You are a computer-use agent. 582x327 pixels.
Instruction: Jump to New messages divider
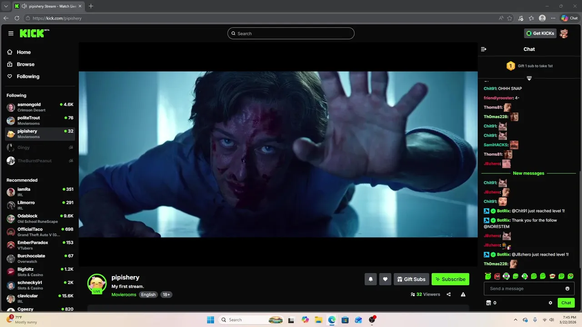coord(528,173)
